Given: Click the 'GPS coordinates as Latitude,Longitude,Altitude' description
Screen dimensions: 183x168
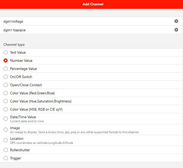Looking at the screenshot, I should click(x=41, y=143).
